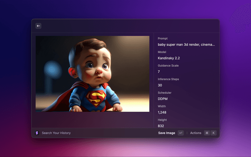The width and height of the screenshot is (251, 157).
Task: Select the Guidance Scale value 7
Action: [x=159, y=72]
